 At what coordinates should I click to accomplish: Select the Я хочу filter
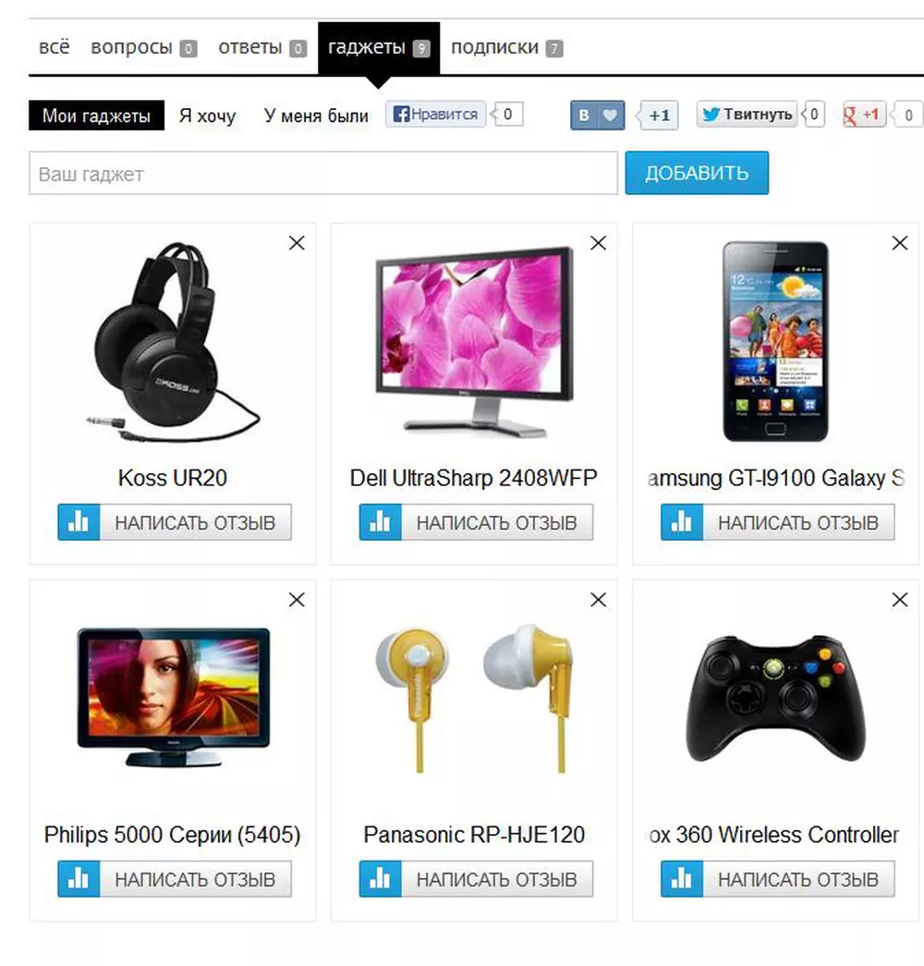pos(208,116)
